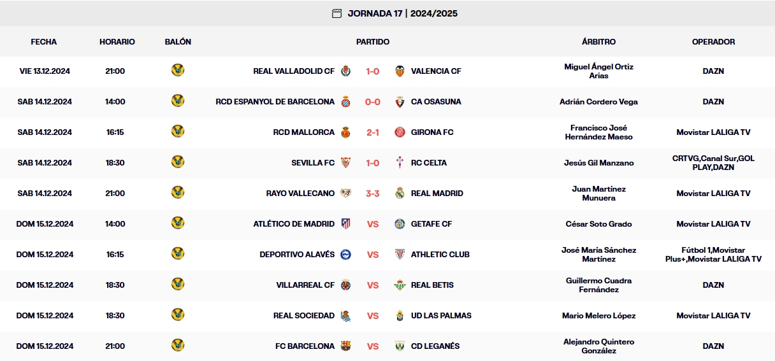This screenshot has height=361, width=775.
Task: Click the Jornada 17 | 2024/2025 title
Action: pyautogui.click(x=402, y=13)
